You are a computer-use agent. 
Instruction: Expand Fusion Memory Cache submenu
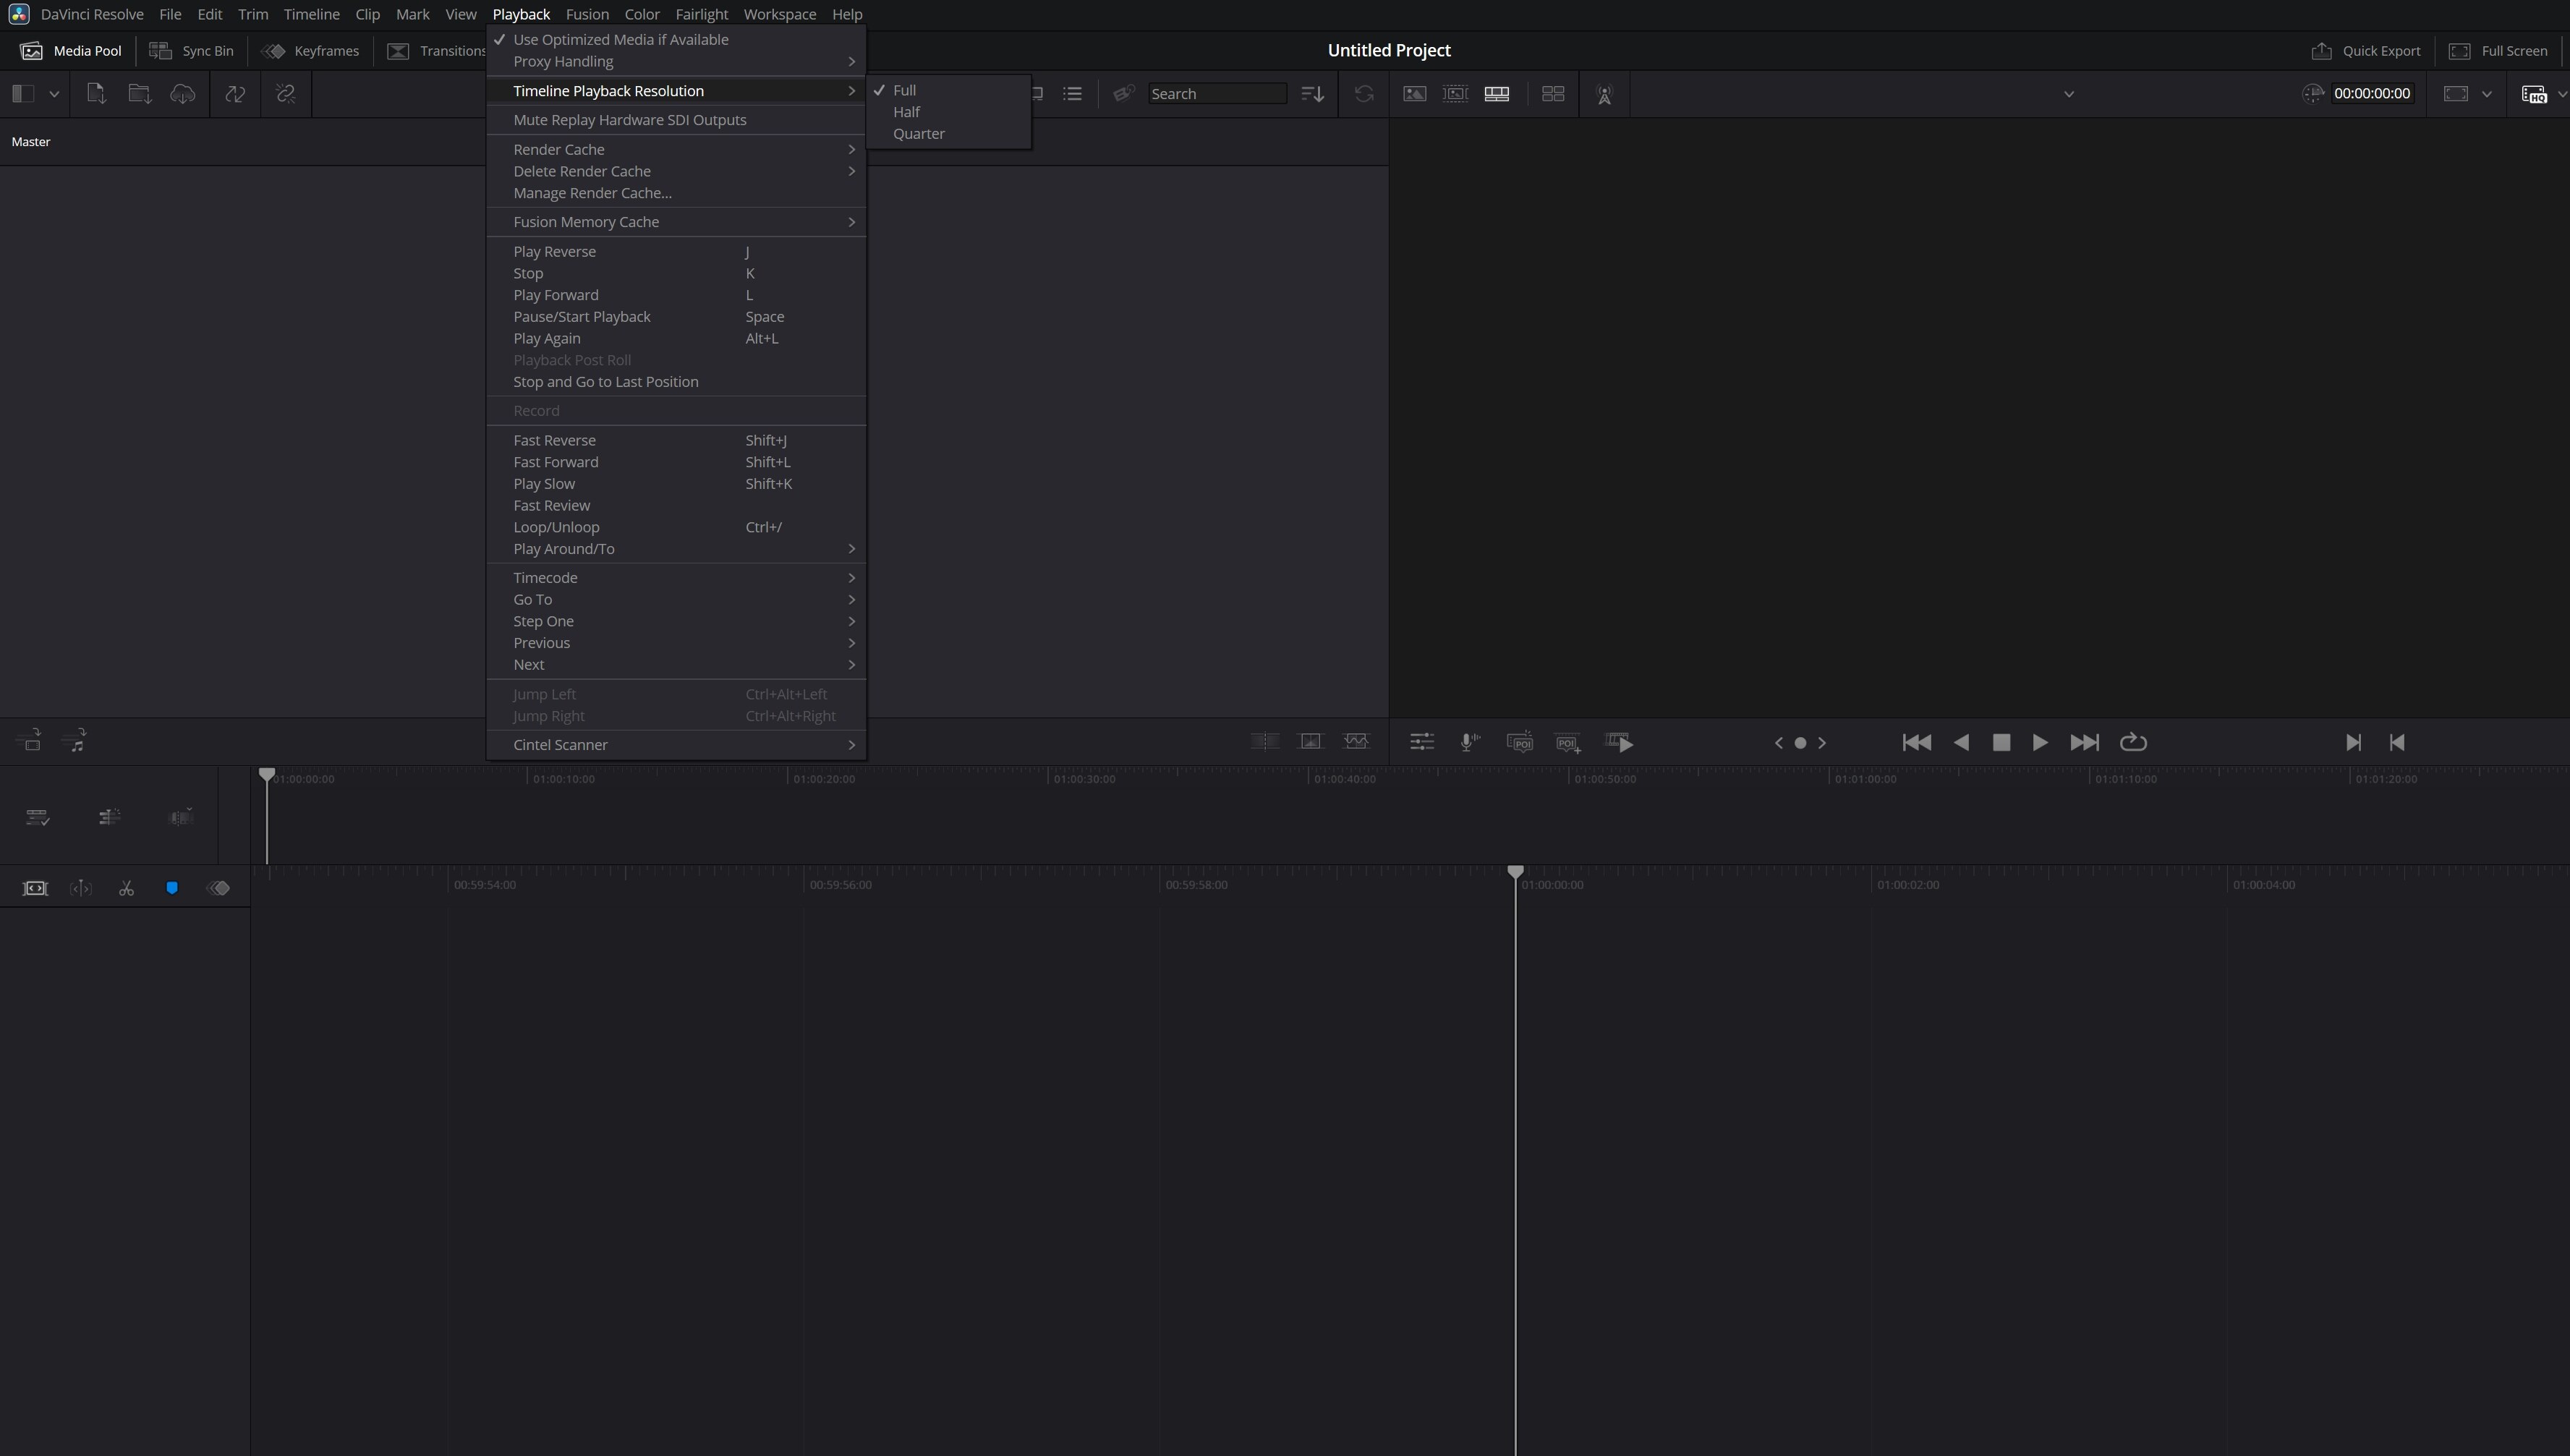676,222
